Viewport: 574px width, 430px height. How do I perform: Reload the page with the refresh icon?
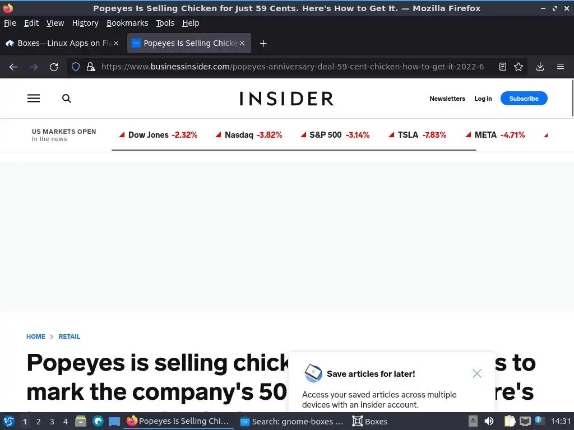point(54,67)
